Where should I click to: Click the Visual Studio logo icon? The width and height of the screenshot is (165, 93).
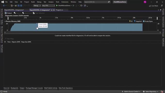3,2
